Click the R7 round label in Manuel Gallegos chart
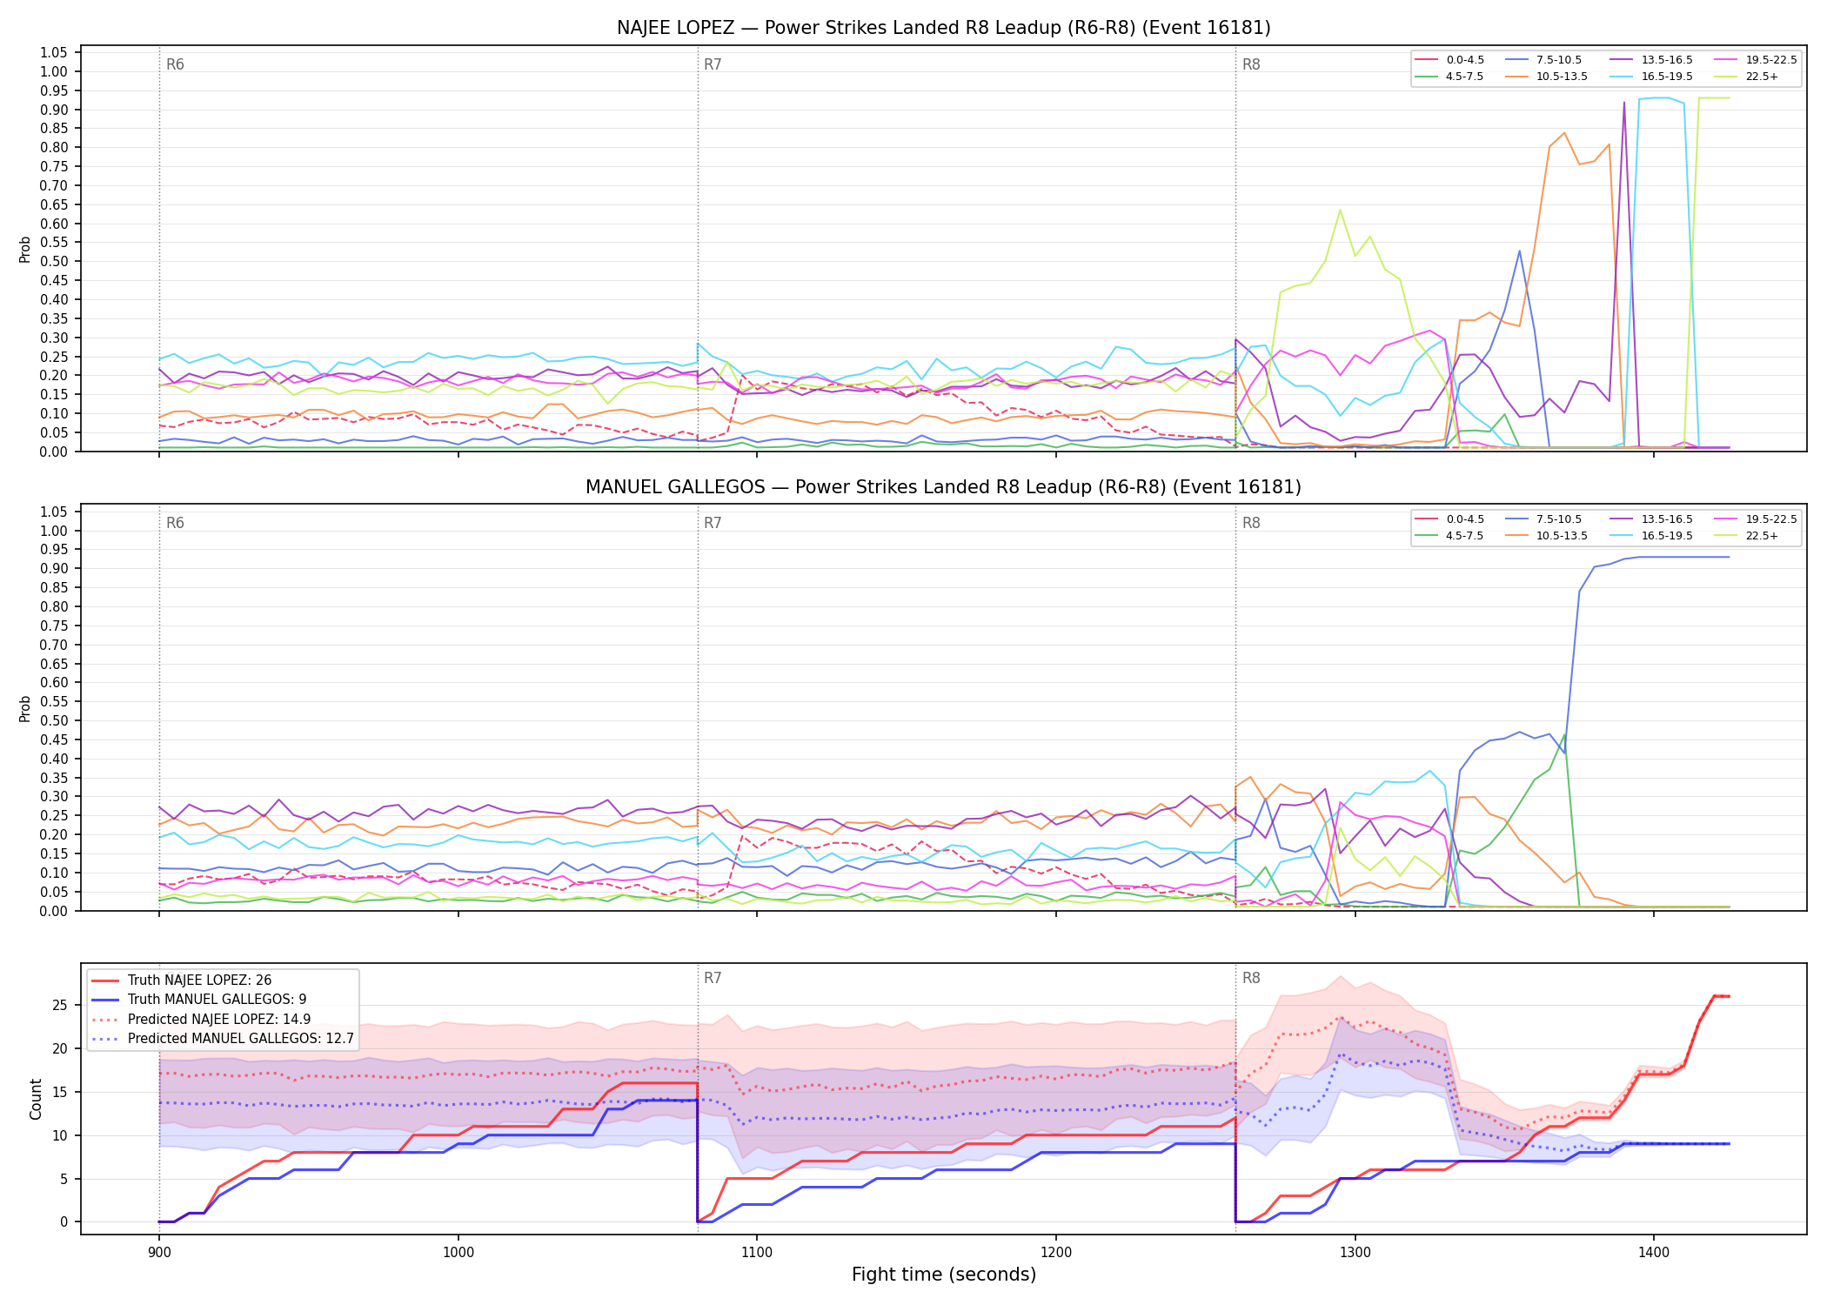Image resolution: width=1827 pixels, height=1305 pixels. (x=713, y=523)
